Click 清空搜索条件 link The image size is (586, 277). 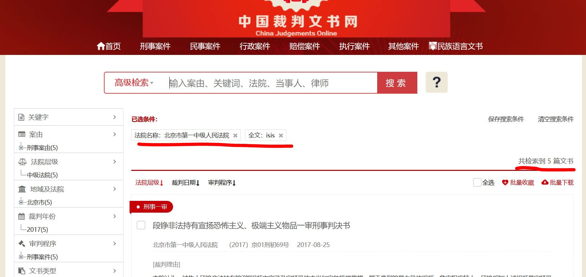coord(556,119)
